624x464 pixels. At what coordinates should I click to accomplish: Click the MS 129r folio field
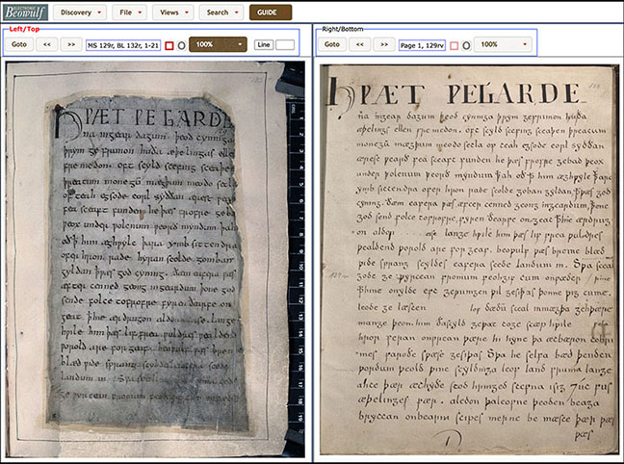tap(123, 45)
